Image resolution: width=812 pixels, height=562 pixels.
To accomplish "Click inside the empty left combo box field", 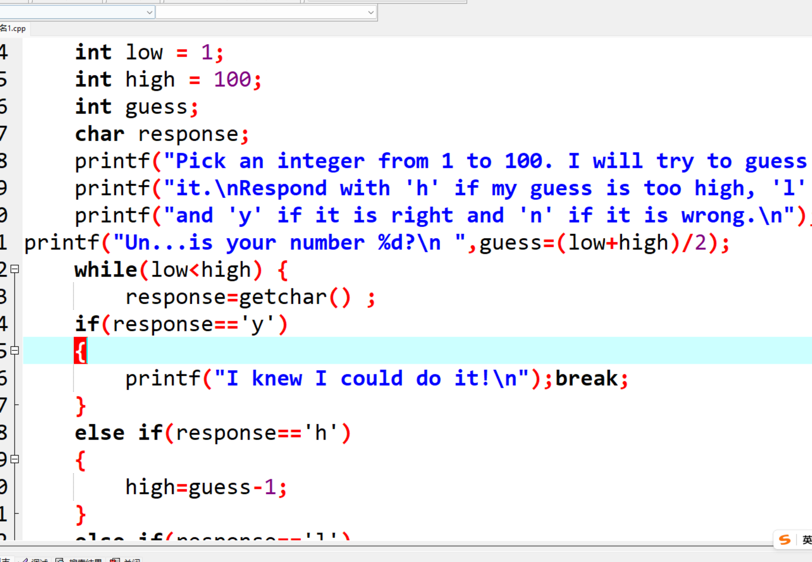I will coord(72,12).
